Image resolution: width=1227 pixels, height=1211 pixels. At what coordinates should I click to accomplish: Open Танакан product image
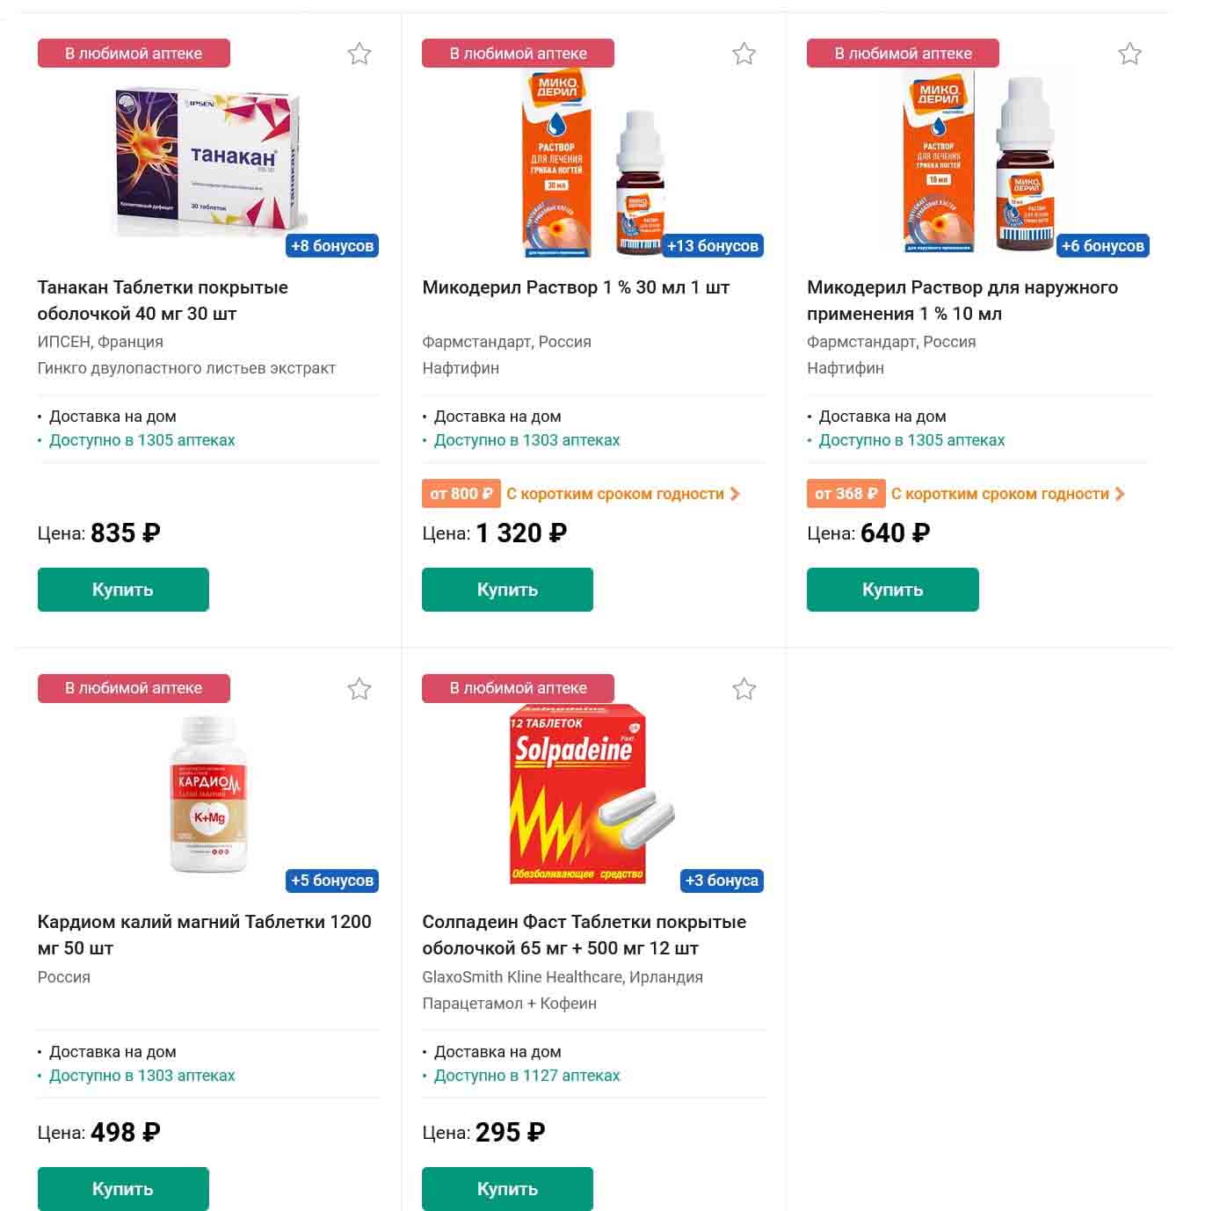[208, 160]
